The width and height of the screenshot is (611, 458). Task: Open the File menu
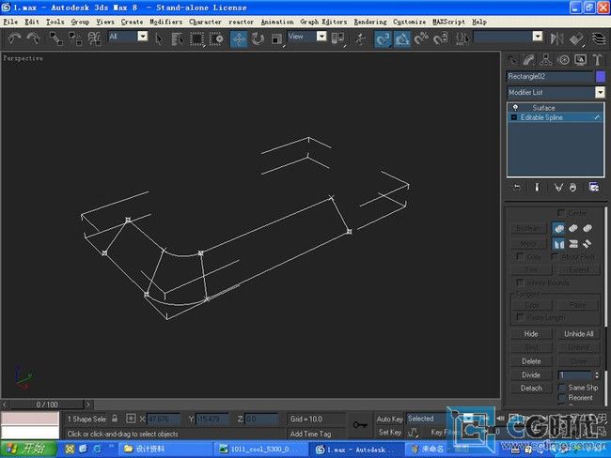10,22
